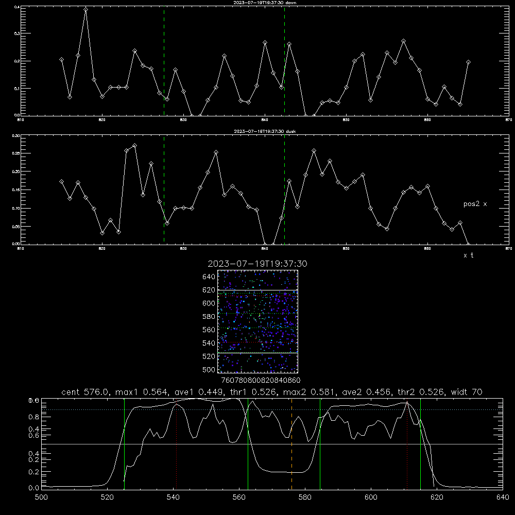Select the green vertical line near 615
The height and width of the screenshot is (515, 515).
pyautogui.click(x=420, y=444)
